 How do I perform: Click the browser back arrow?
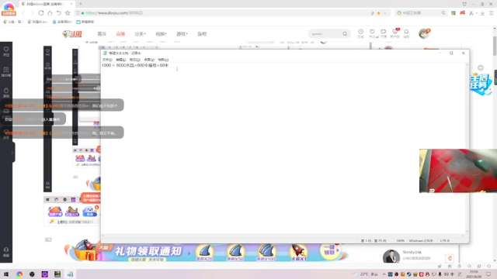tap(23, 13)
